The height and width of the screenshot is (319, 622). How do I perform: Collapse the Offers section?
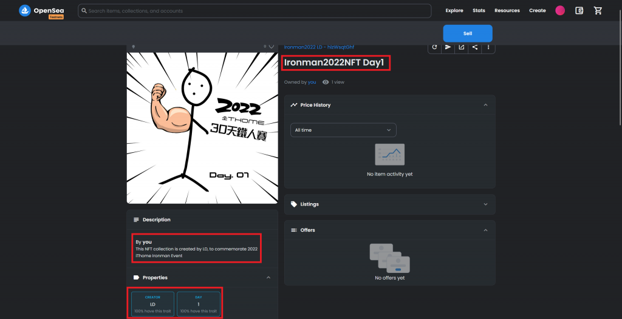click(x=485, y=230)
